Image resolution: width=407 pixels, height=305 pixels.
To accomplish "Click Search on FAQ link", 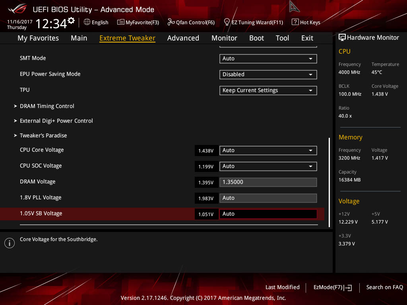I will 384,288.
